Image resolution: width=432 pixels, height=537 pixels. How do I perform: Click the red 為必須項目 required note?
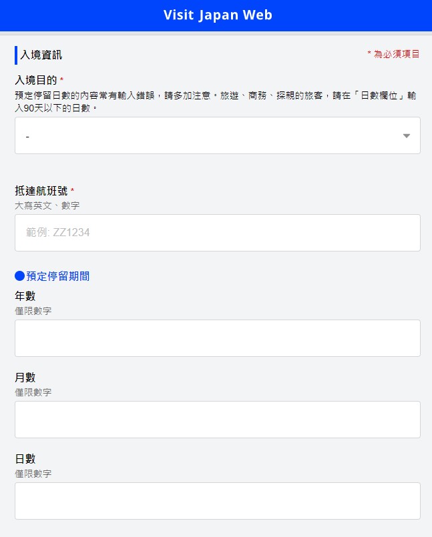tap(393, 54)
